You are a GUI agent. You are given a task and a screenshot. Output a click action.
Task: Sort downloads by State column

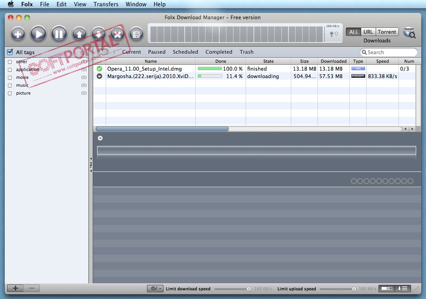tap(268, 61)
